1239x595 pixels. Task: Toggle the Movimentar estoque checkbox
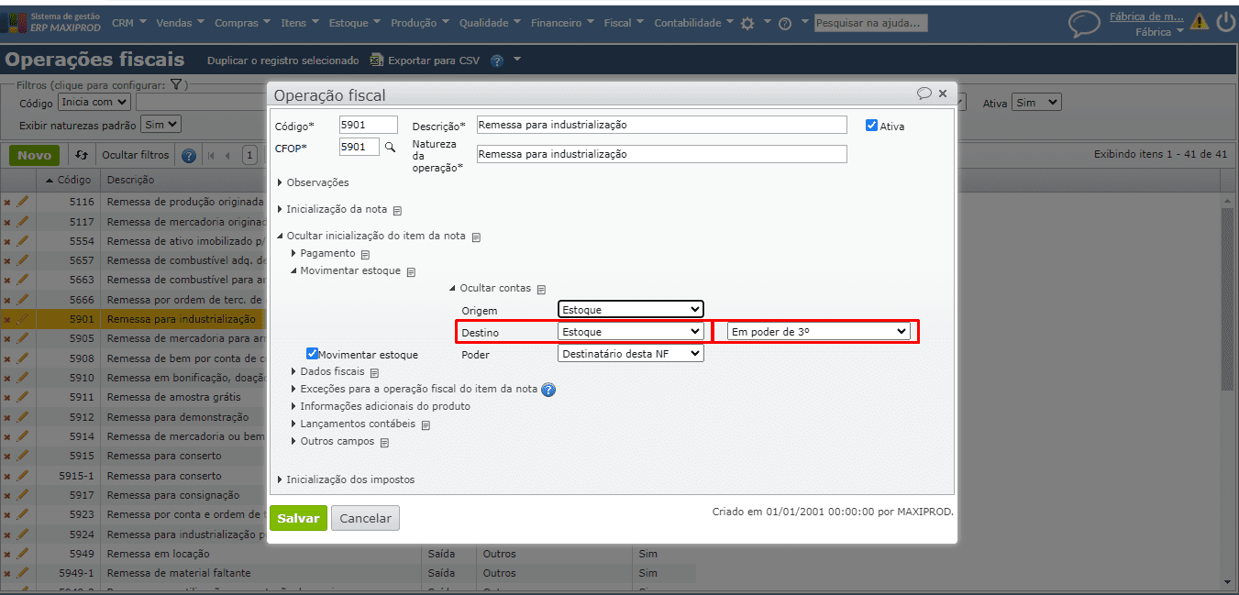(x=312, y=353)
